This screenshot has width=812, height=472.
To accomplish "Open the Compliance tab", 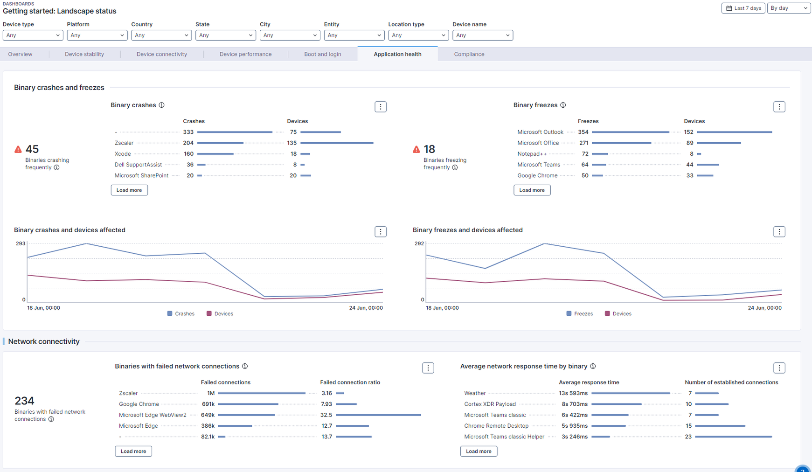I will (469, 54).
